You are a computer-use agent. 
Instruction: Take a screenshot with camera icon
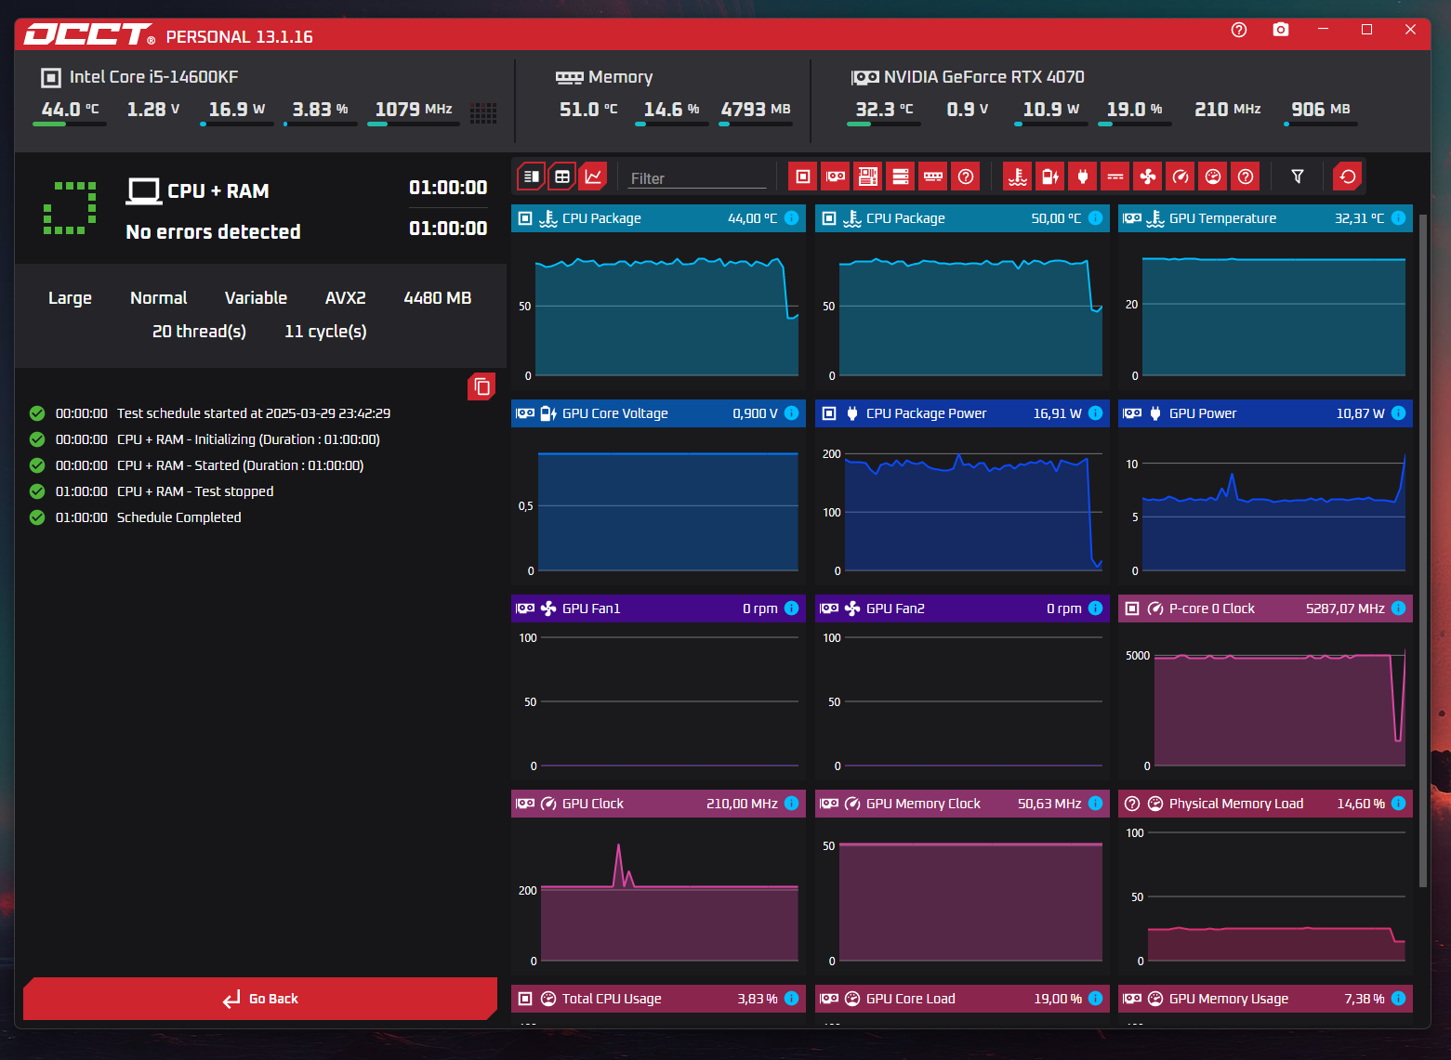coord(1281,30)
